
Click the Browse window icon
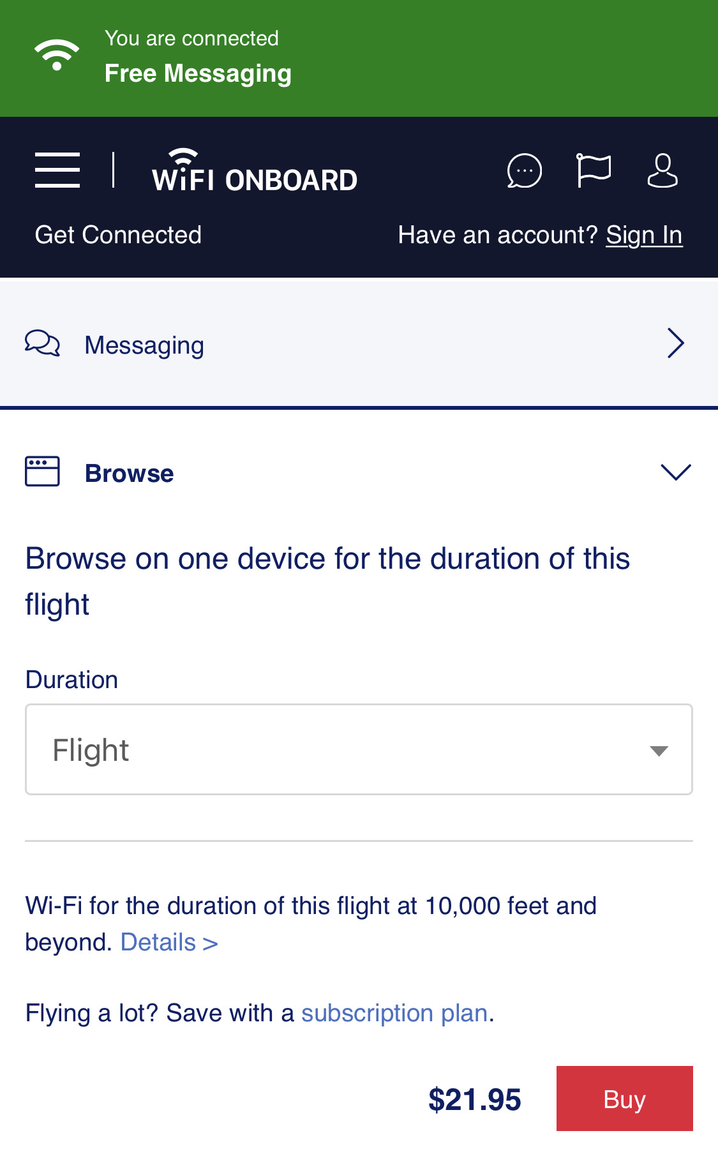tap(42, 472)
